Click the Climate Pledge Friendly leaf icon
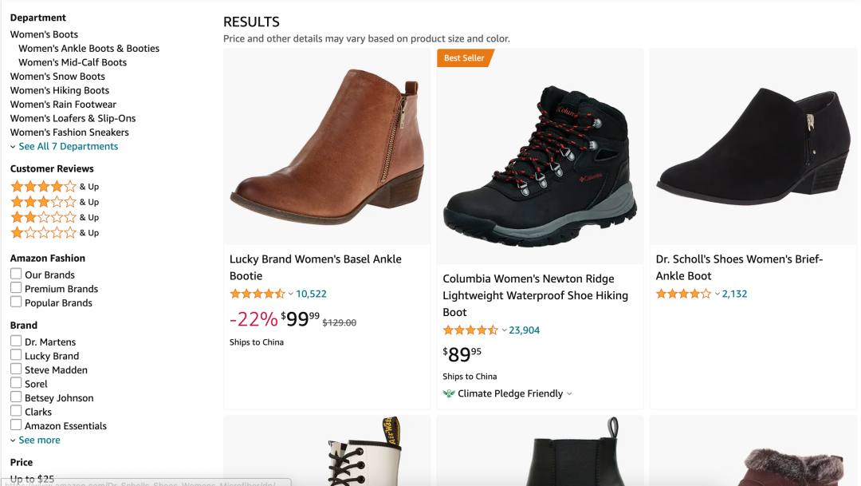 pyautogui.click(x=449, y=393)
